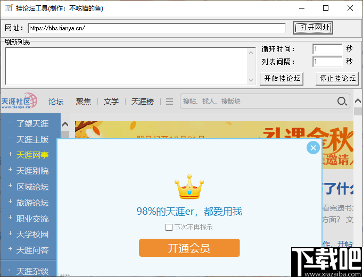The height and width of the screenshot is (277, 363).
Task: Click the refresh list scrollbar down arrow
Action: 251,80
